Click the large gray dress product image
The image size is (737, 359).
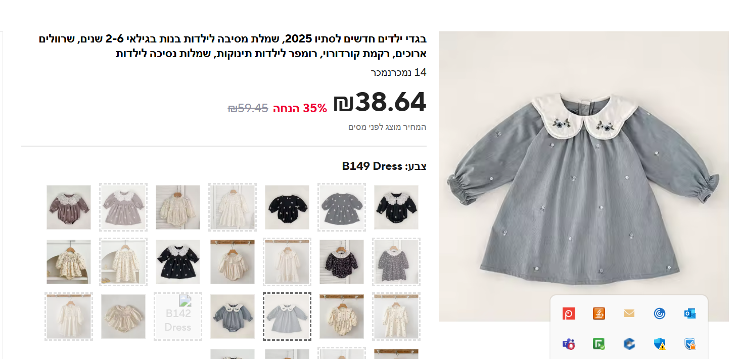click(584, 176)
